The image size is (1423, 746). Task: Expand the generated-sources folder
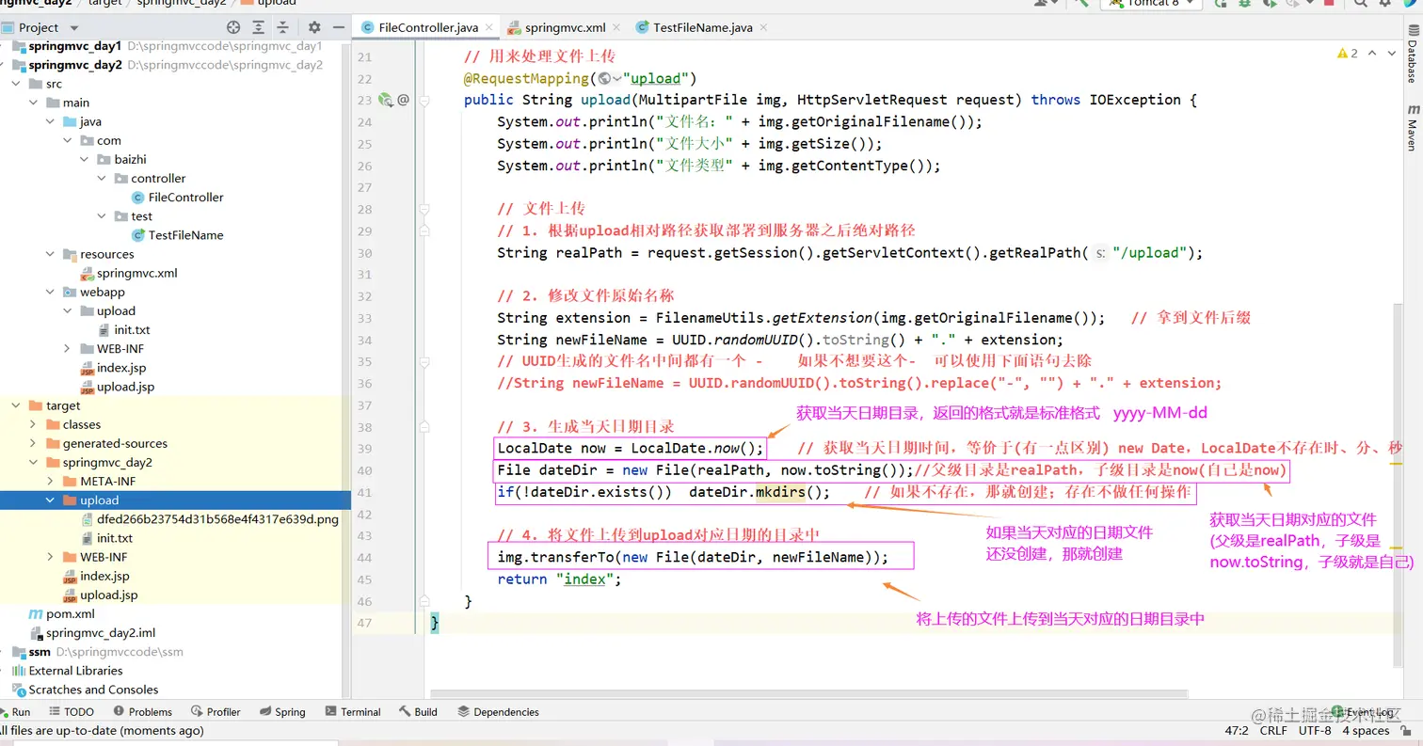(35, 444)
